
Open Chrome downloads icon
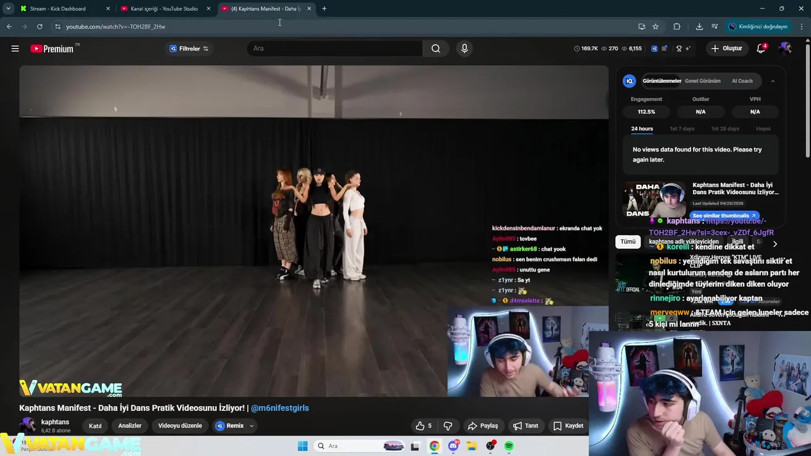(x=699, y=27)
